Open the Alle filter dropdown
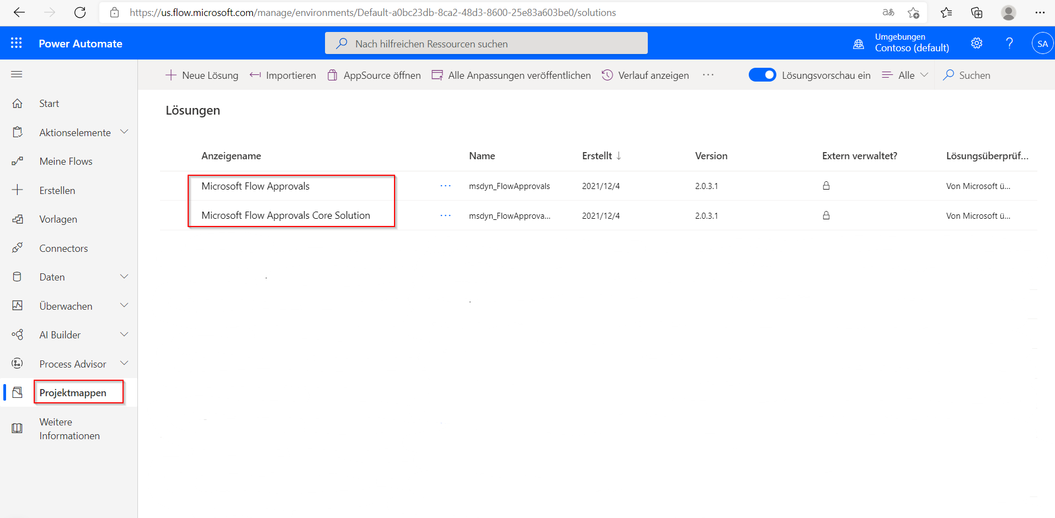Viewport: 1055px width, 518px height. [905, 75]
